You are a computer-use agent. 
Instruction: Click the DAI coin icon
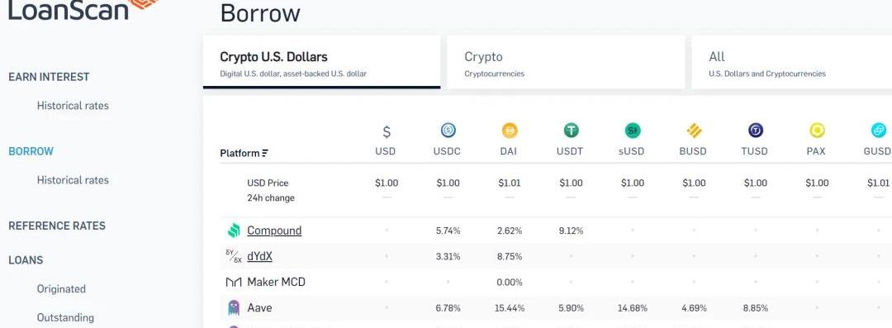(510, 131)
